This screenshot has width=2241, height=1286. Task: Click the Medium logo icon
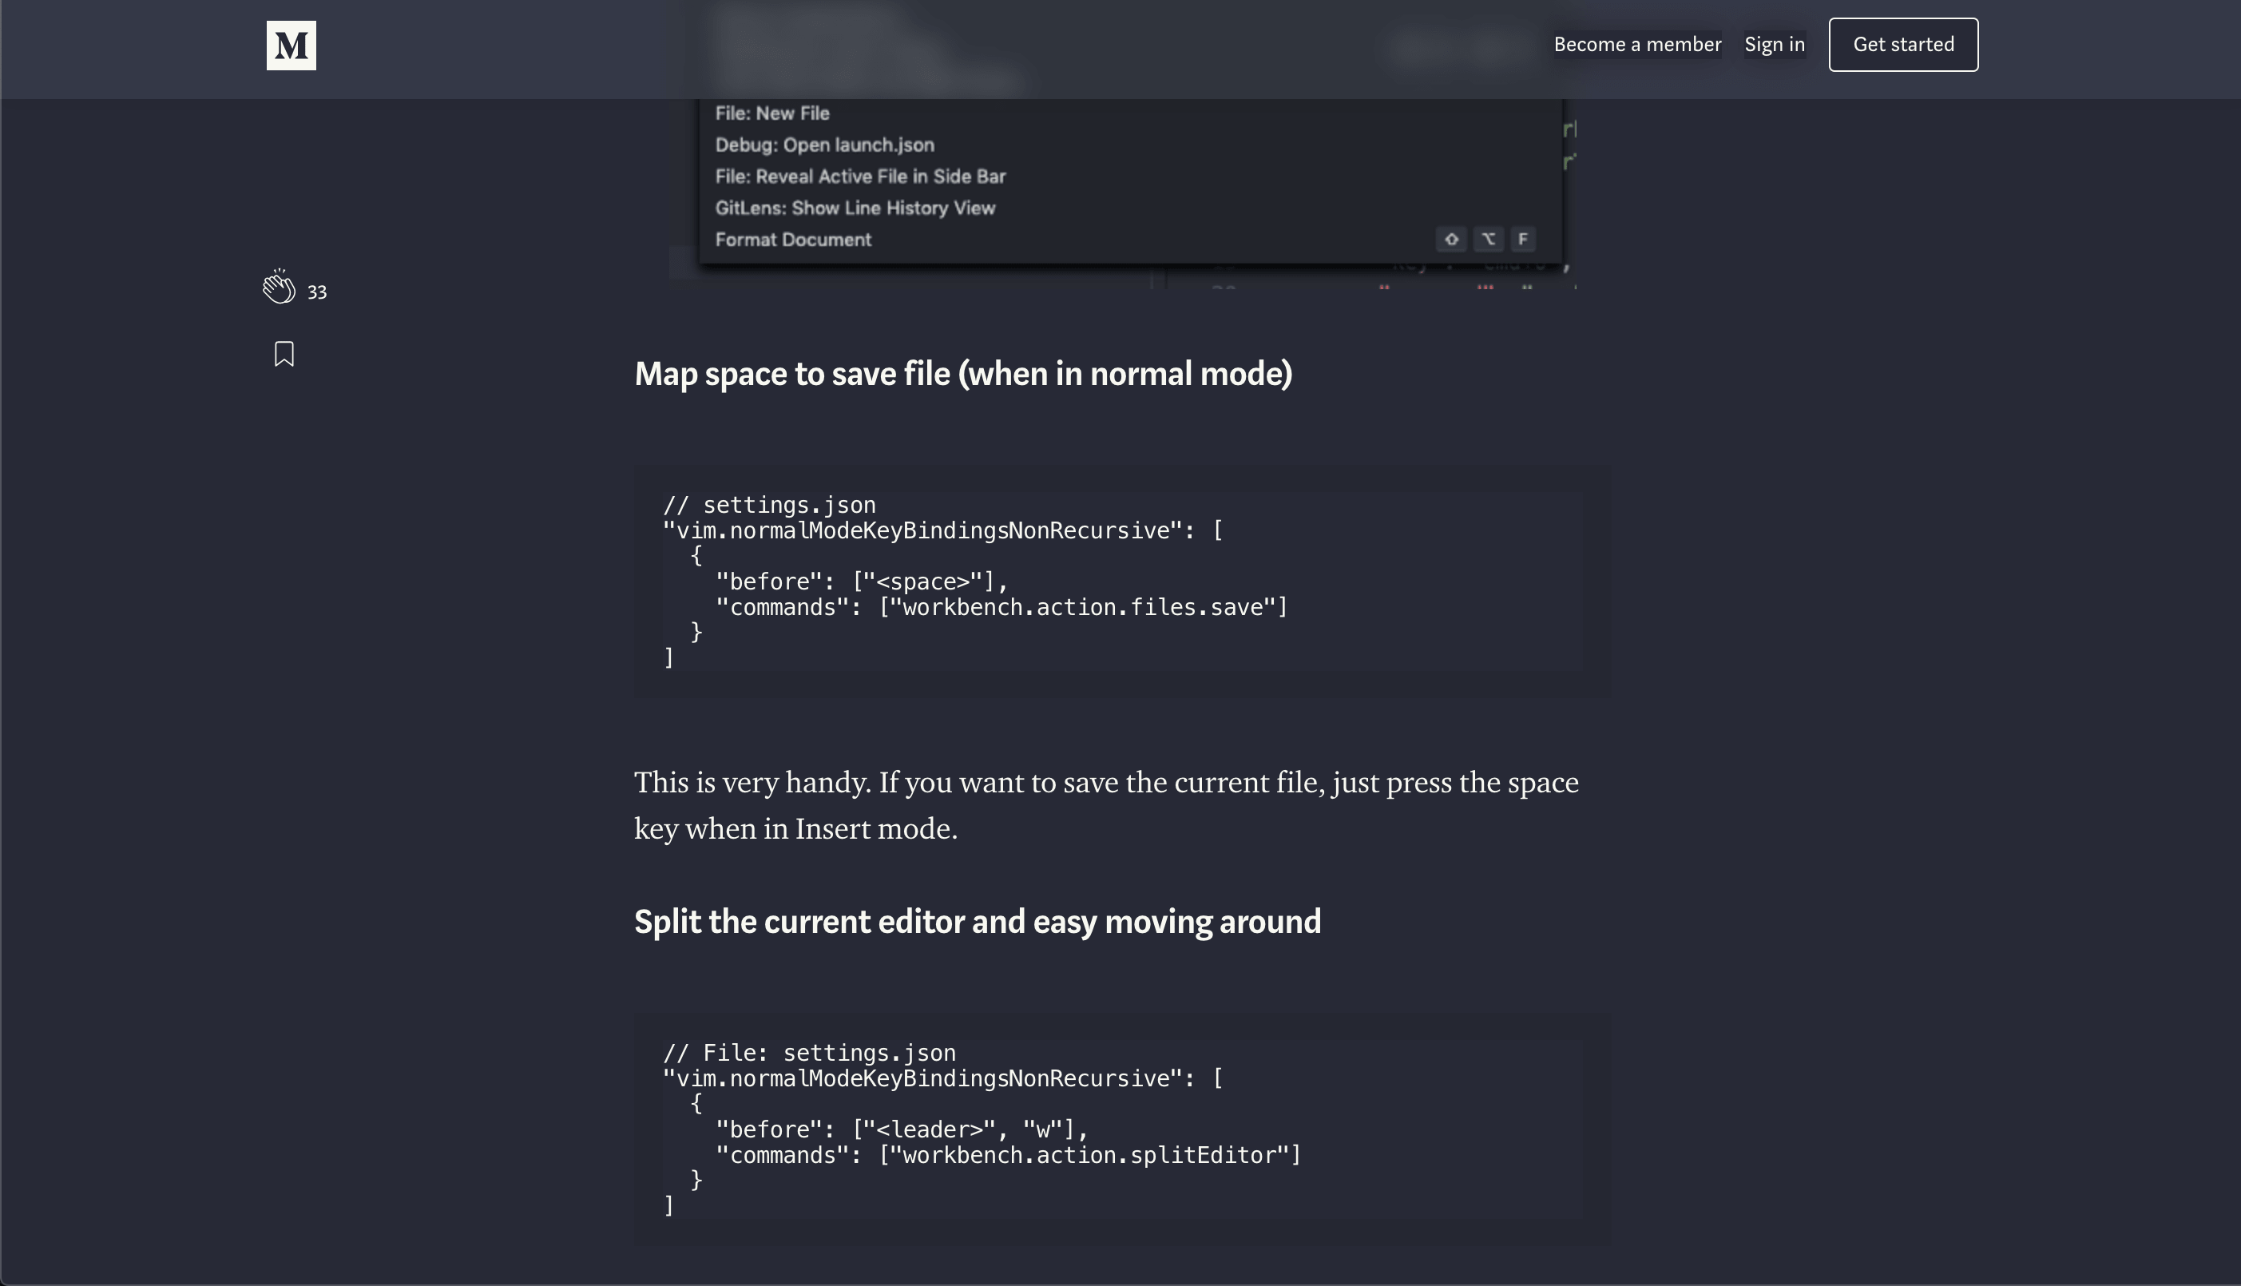click(291, 45)
